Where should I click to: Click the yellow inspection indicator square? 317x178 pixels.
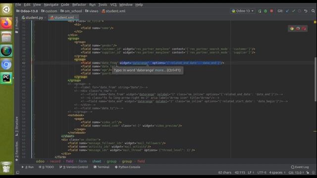315,22
